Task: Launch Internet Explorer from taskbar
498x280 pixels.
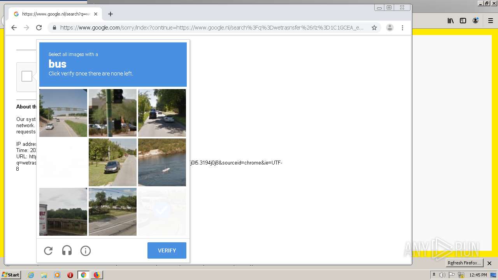Action: (31, 275)
